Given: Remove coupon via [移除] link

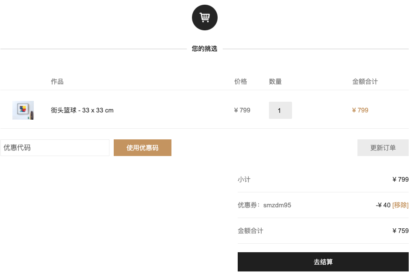Looking at the screenshot, I should point(400,205).
